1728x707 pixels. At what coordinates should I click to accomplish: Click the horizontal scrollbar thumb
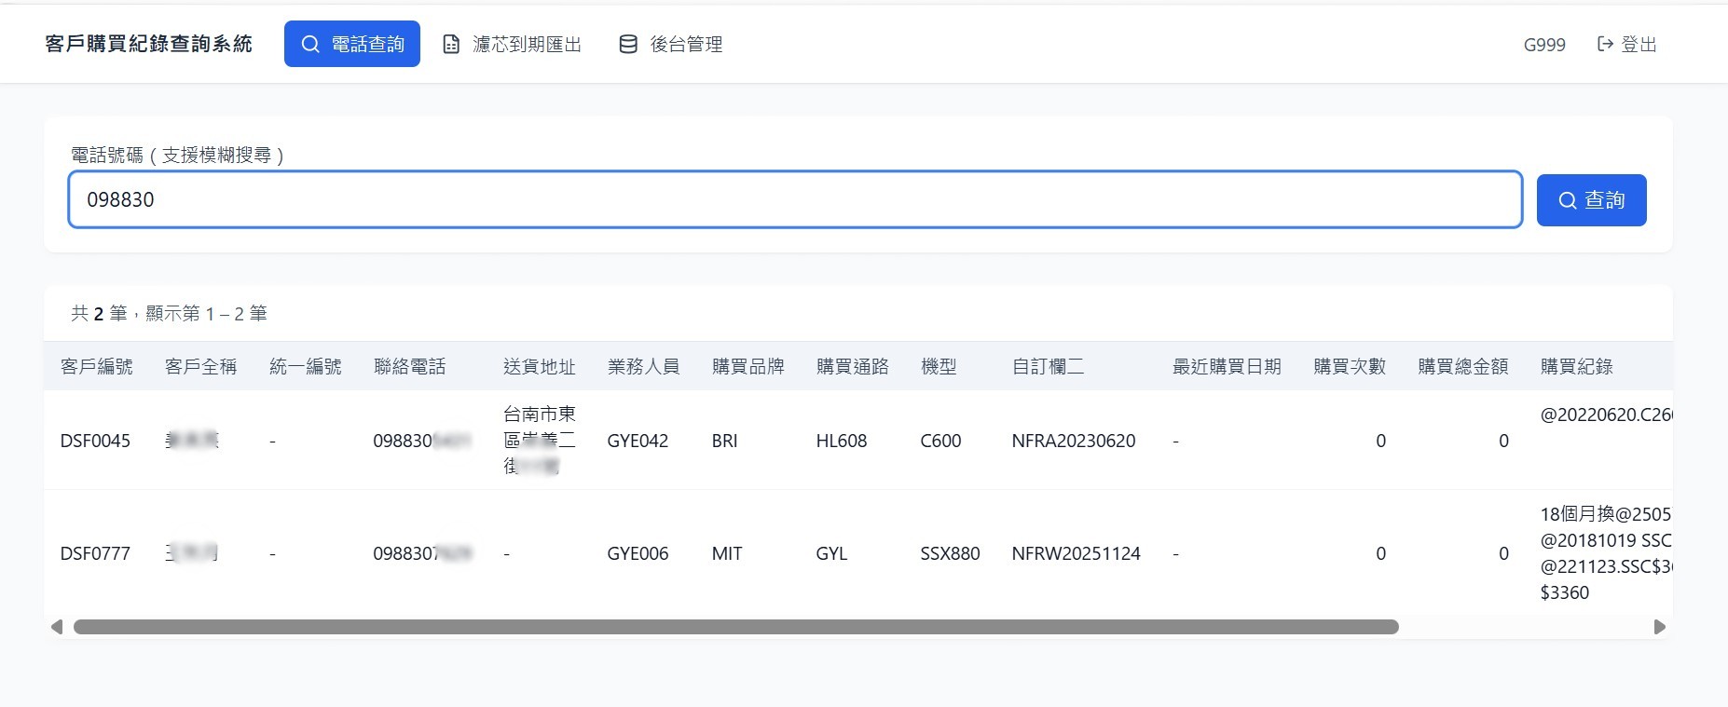pyautogui.click(x=736, y=627)
